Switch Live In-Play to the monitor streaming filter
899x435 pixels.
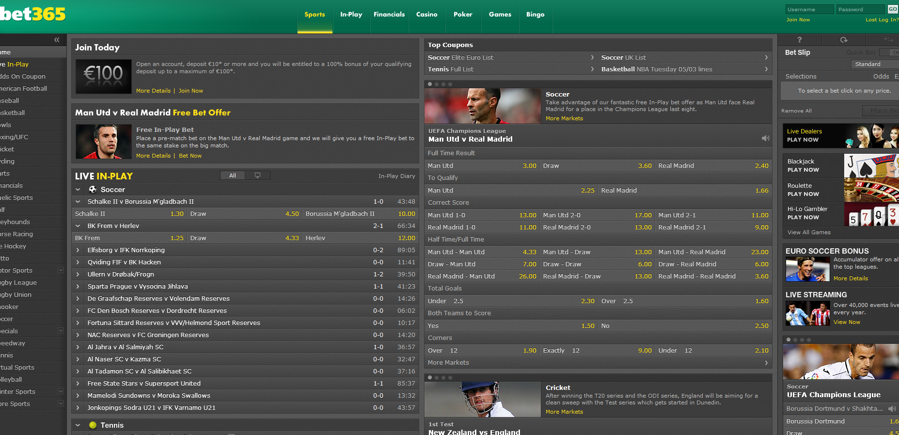[257, 176]
